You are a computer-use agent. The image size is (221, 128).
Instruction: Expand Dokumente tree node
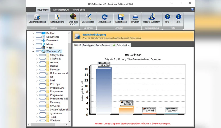click(x=33, y=37)
